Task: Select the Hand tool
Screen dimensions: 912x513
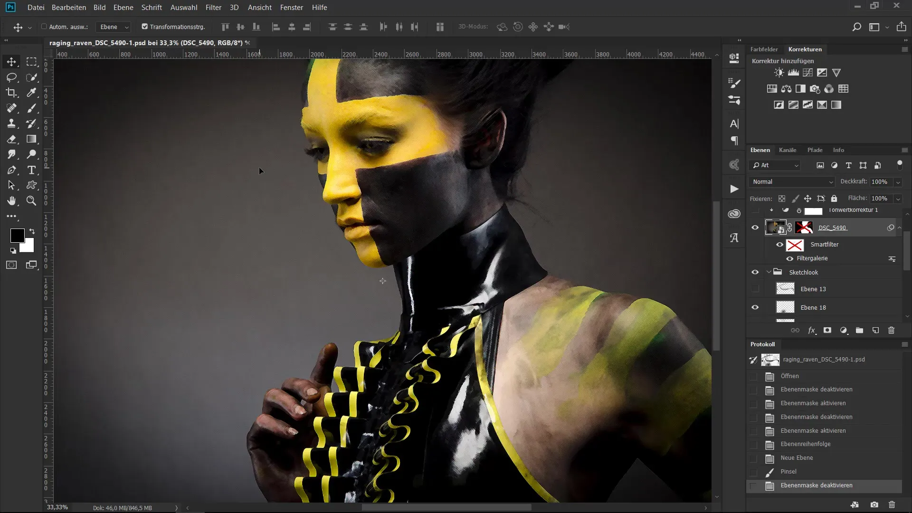Action: [x=11, y=200]
